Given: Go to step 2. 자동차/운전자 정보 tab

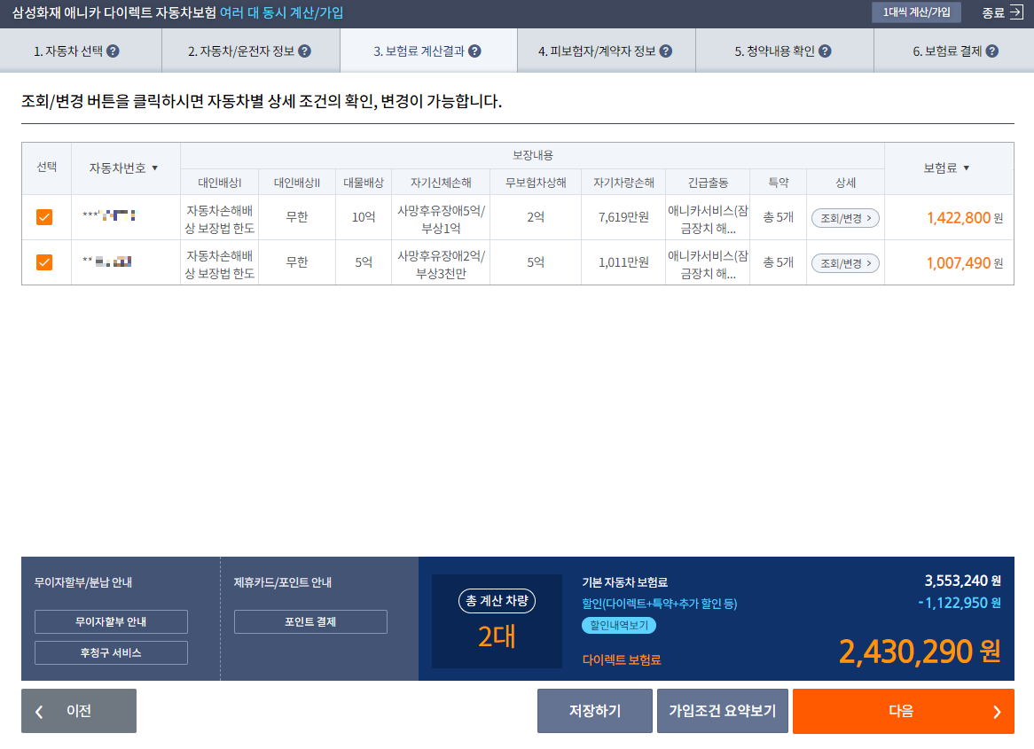Looking at the screenshot, I should click(251, 51).
